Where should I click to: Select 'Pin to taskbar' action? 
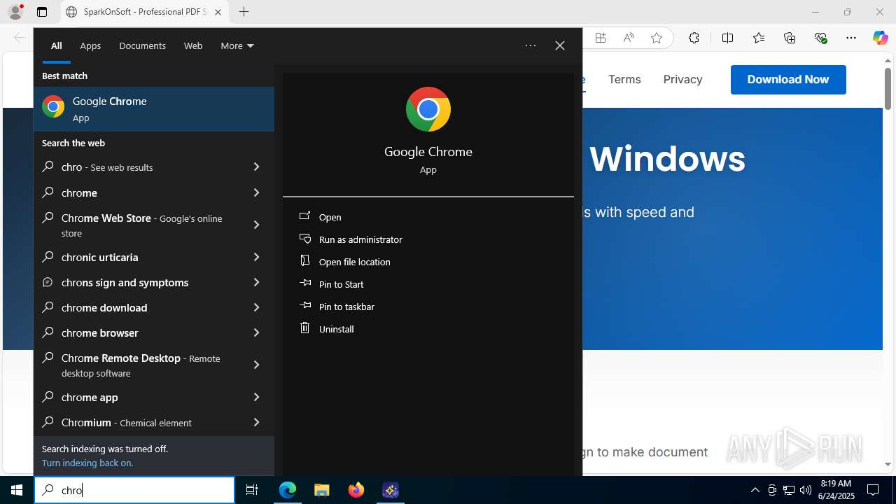point(428,307)
